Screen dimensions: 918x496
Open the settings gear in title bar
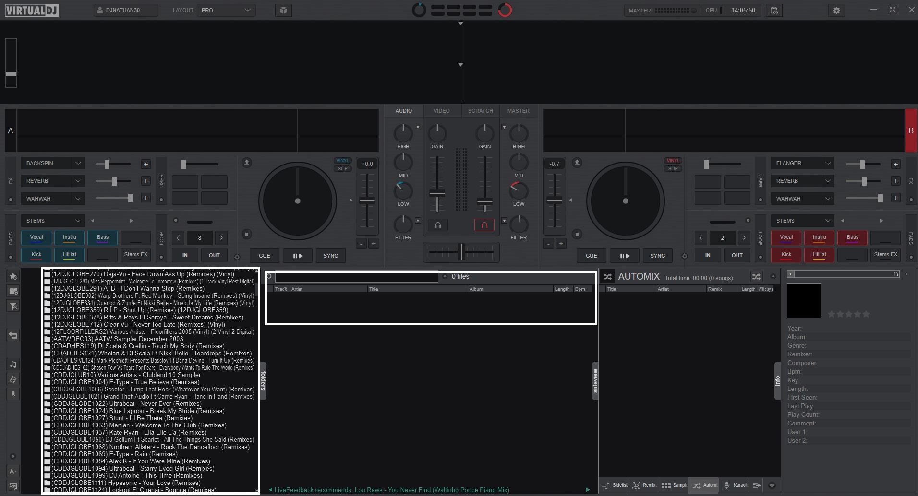pyautogui.click(x=836, y=10)
